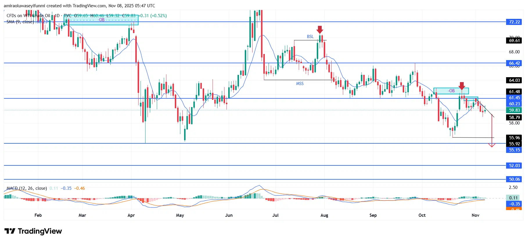
Task: Click the BSL annotation label
Action: point(310,37)
